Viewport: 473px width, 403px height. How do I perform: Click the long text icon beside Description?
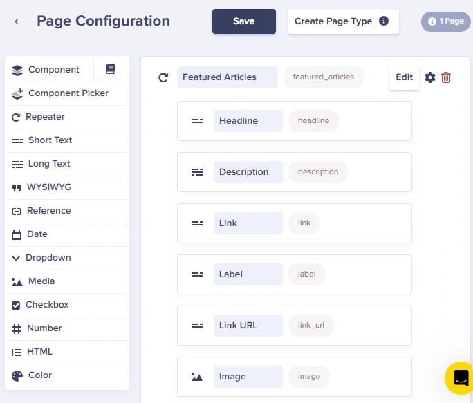[x=197, y=172]
